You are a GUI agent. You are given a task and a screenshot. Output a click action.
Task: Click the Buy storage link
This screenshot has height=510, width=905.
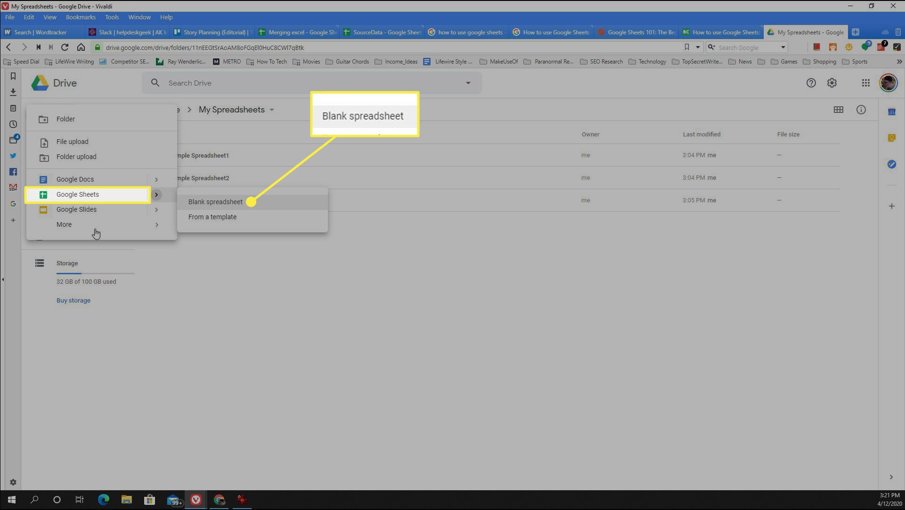pos(73,300)
